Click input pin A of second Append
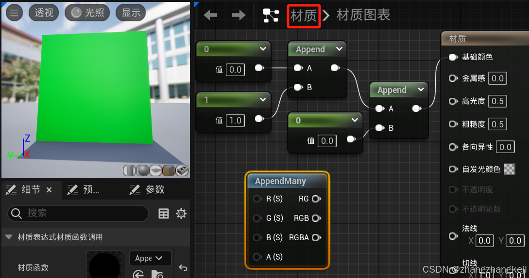Image resolution: width=529 pixels, height=278 pixels. pos(380,108)
